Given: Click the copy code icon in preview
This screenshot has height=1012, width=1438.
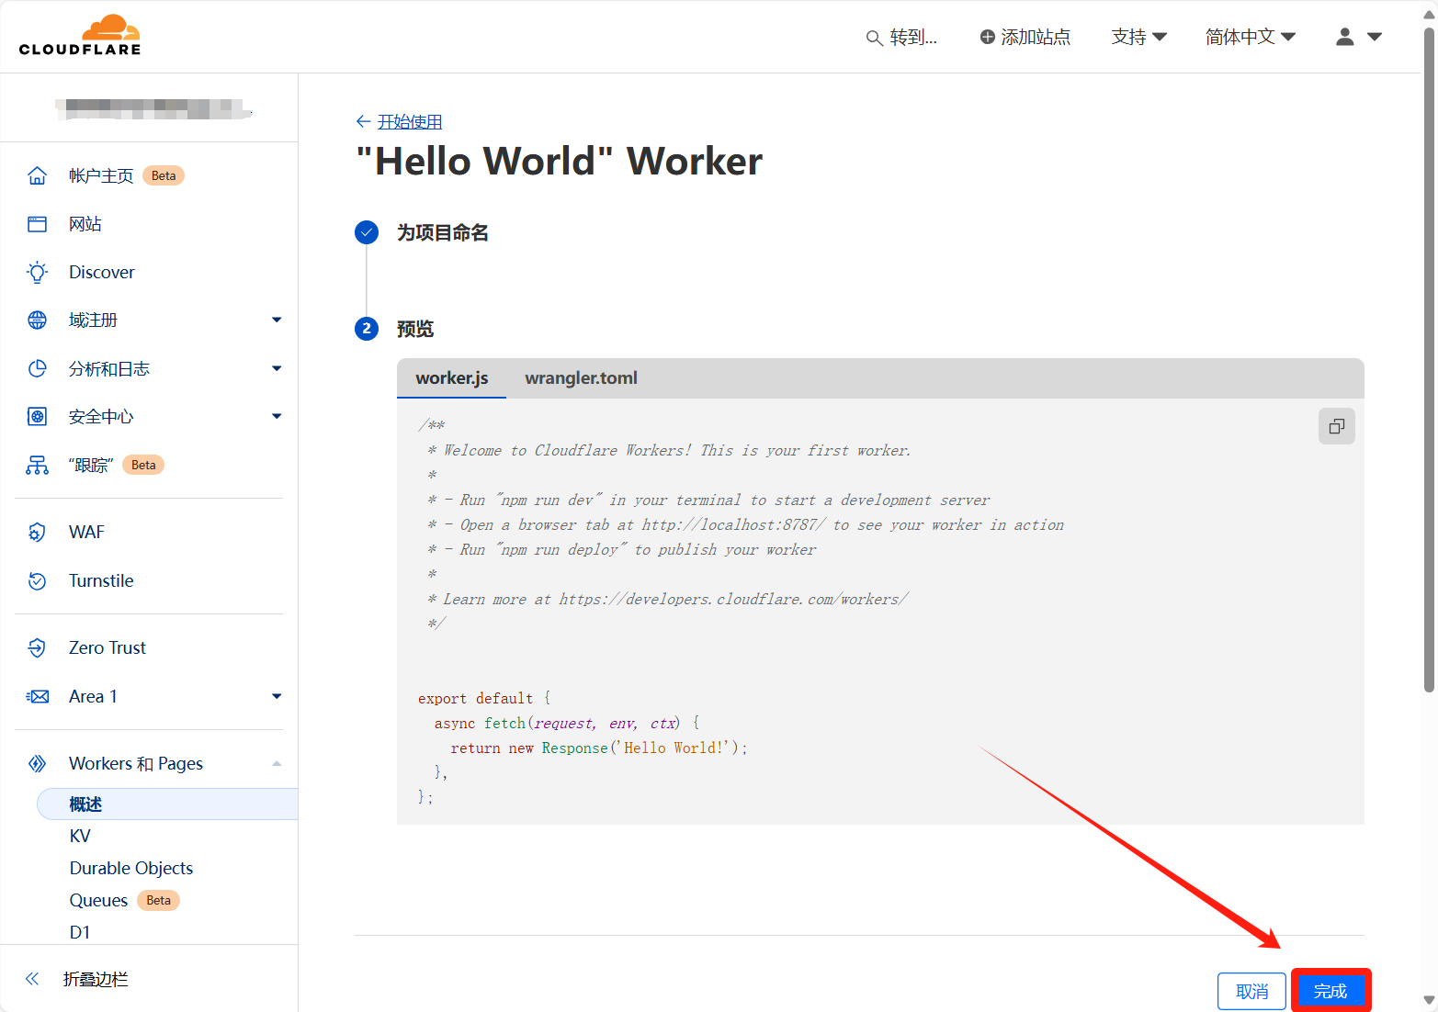Looking at the screenshot, I should [x=1336, y=426].
